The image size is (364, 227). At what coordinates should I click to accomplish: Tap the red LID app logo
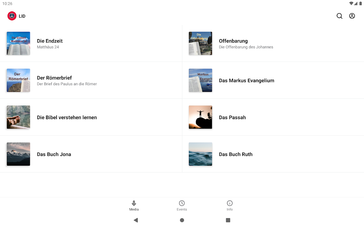point(12,16)
